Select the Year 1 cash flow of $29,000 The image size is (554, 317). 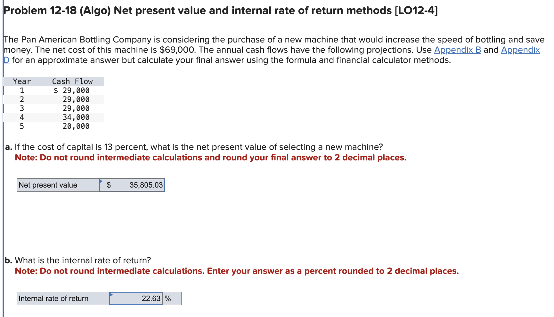[72, 90]
